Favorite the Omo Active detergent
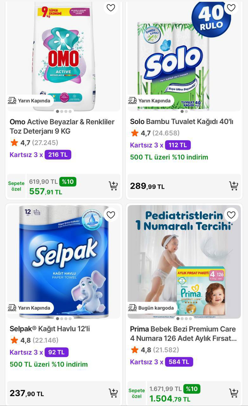Viewport: 248px width, 406px height. (x=111, y=8)
